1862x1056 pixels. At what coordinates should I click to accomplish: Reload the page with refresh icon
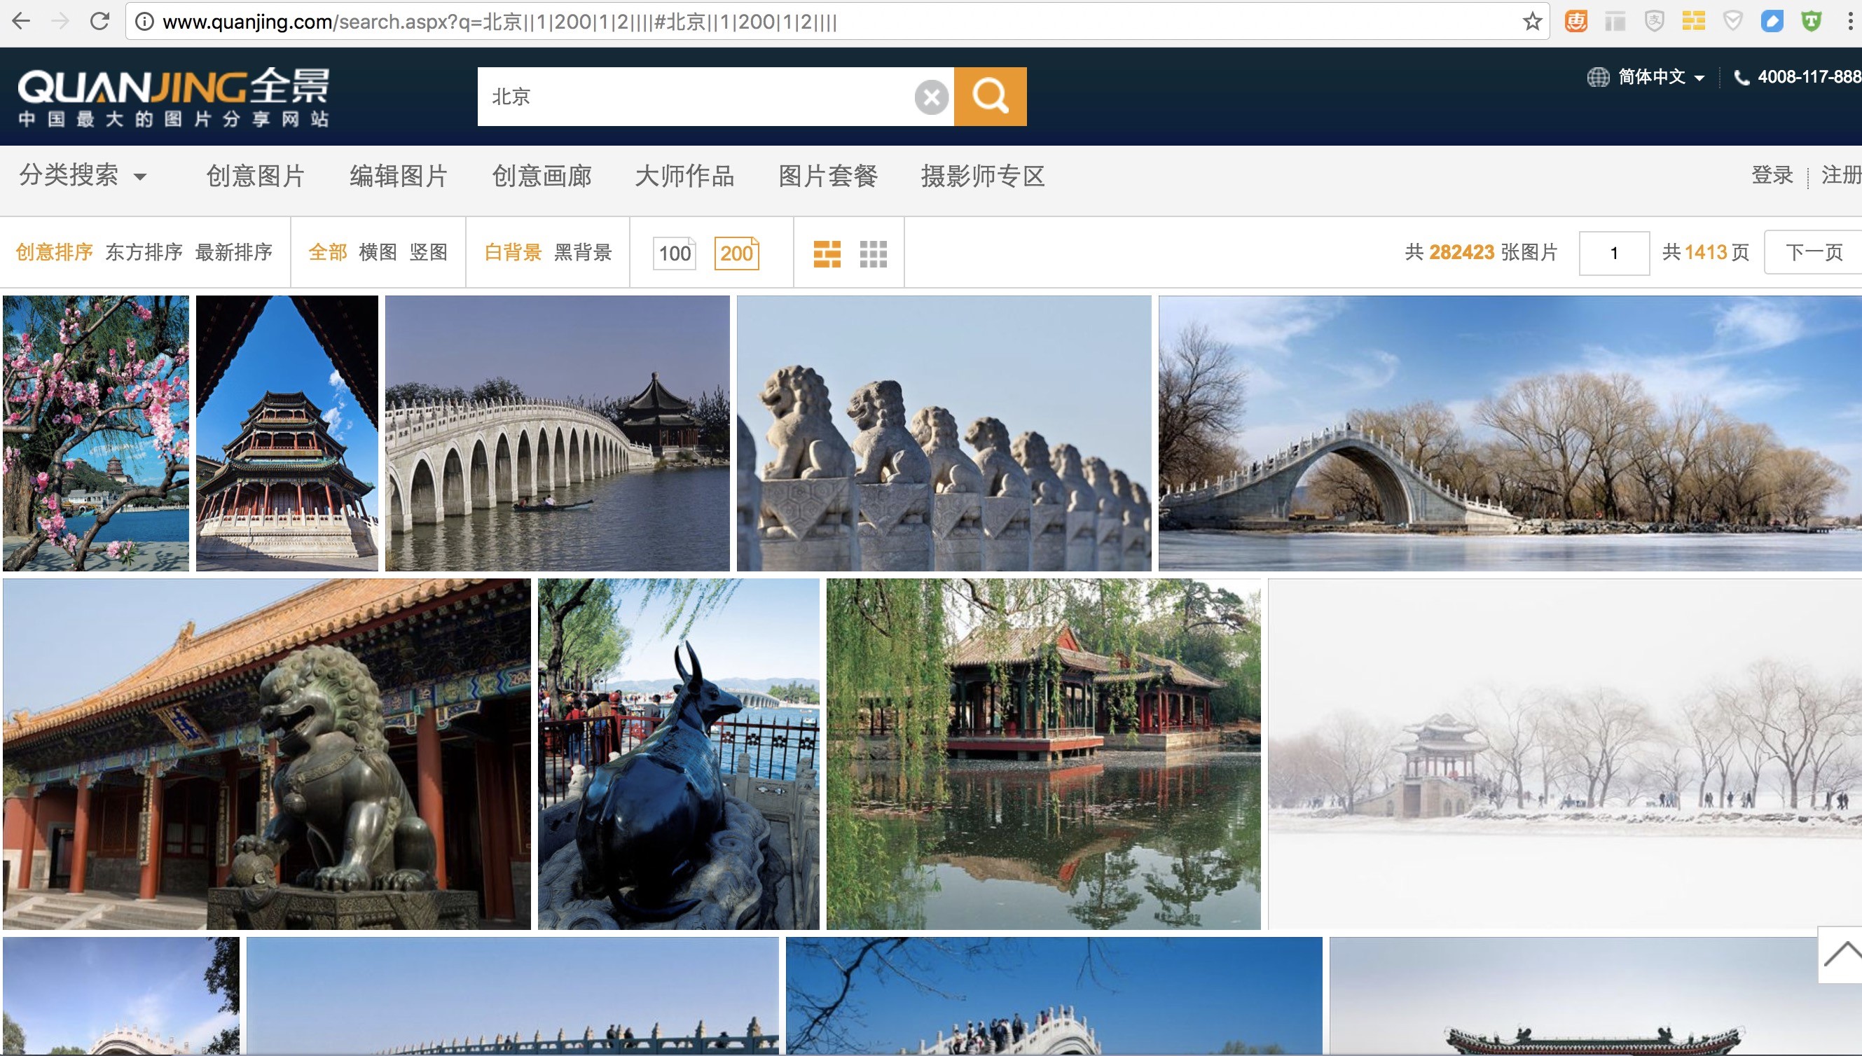tap(99, 22)
